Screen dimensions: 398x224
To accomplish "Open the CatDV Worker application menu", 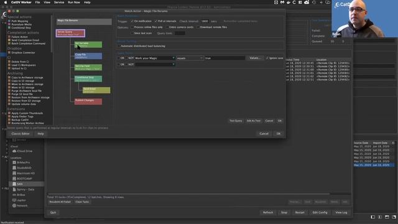I will point(21,2).
